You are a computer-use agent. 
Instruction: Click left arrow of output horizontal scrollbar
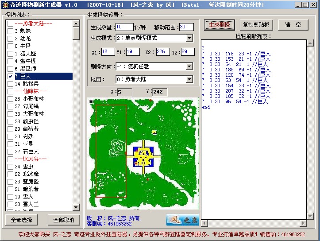(x=204, y=223)
